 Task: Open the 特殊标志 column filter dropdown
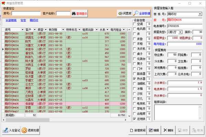coord(79,30)
